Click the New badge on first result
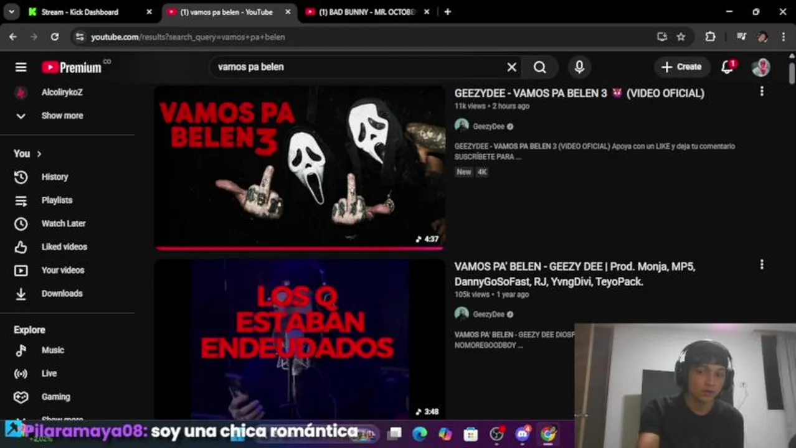This screenshot has width=796, height=448. click(x=464, y=172)
